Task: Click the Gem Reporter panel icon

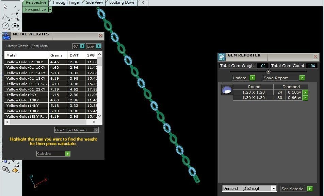Action: click(222, 57)
